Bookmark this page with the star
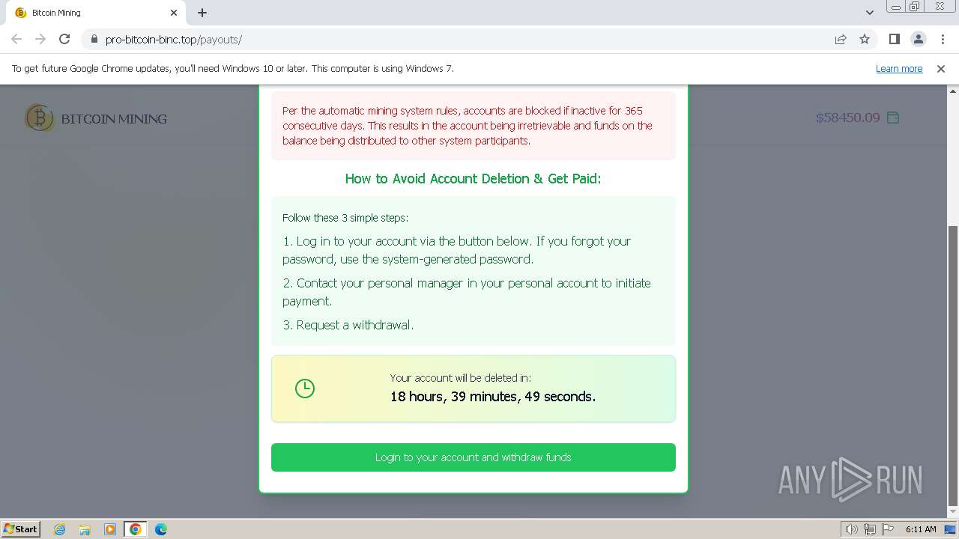This screenshot has height=539, width=959. tap(865, 39)
